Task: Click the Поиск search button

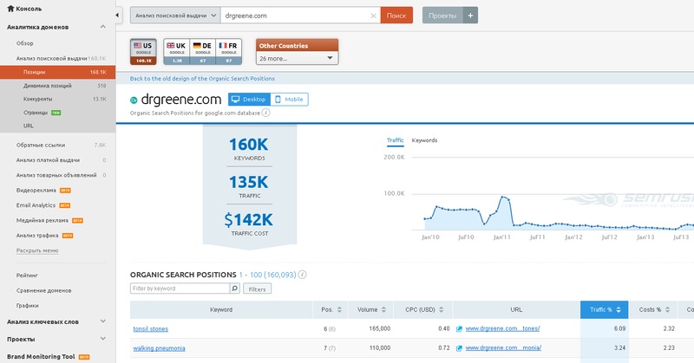Action: pos(396,16)
